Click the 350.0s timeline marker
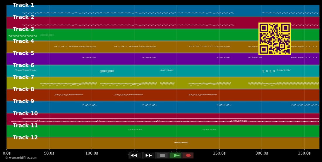The image size is (322, 162). pos(304,153)
